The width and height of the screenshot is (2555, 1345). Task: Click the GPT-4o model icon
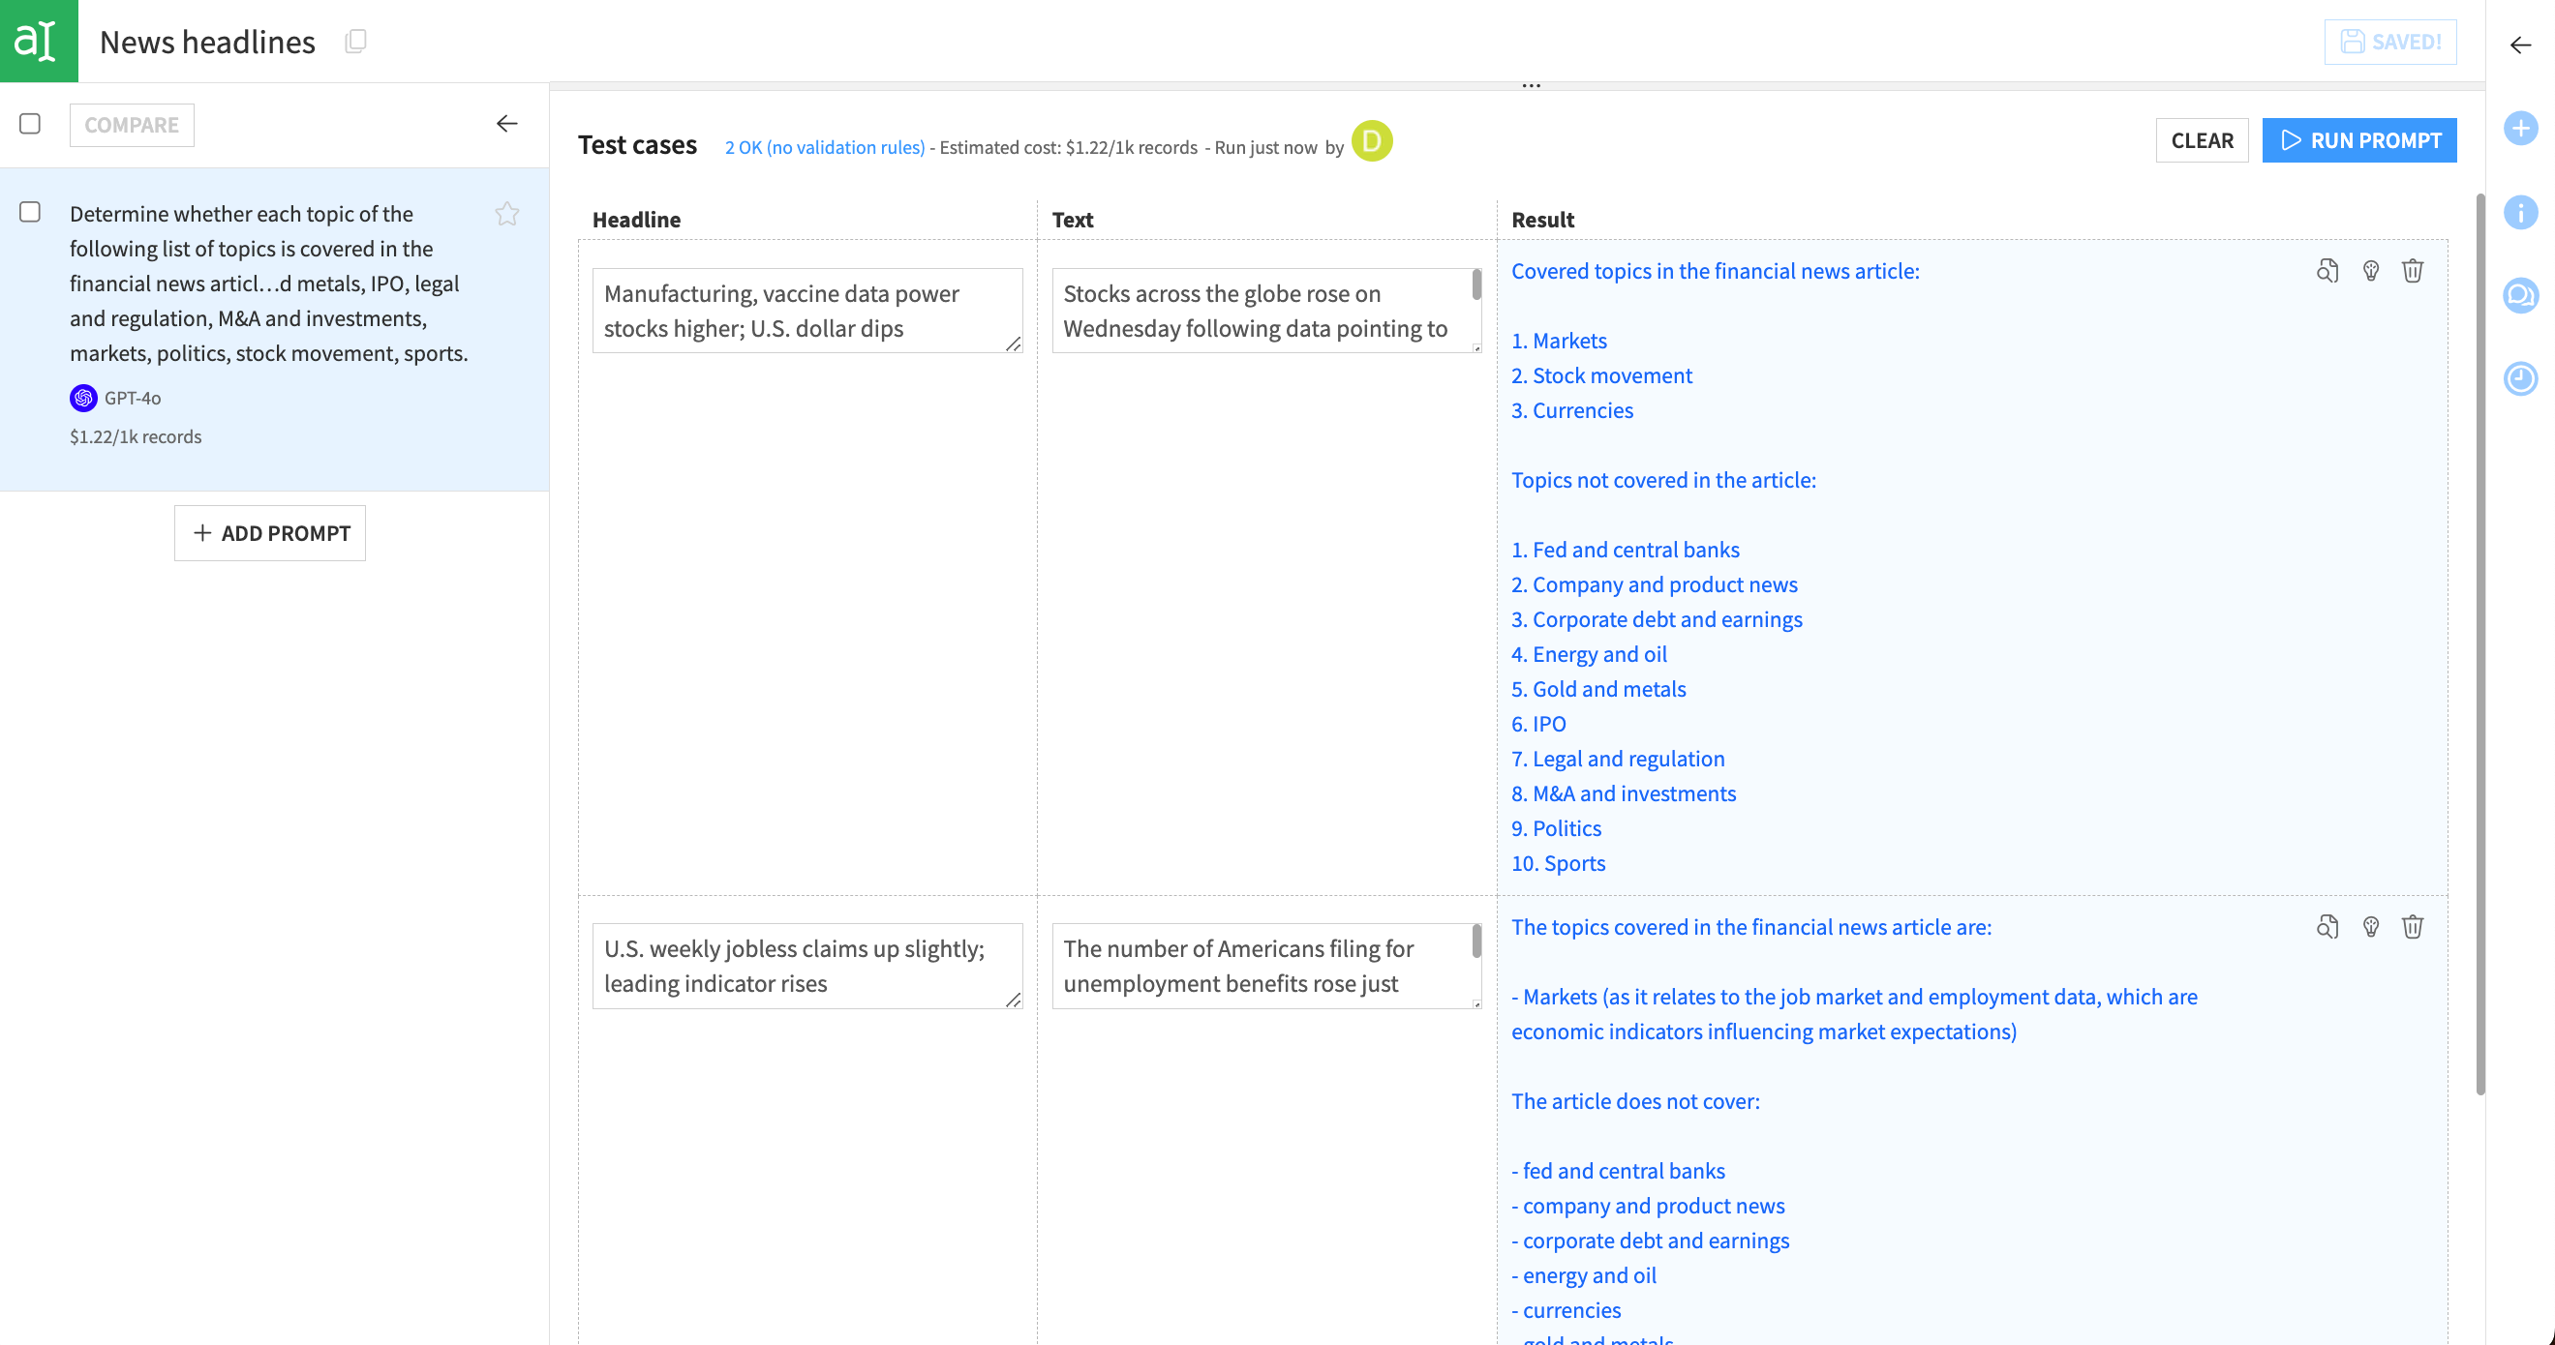coord(83,398)
